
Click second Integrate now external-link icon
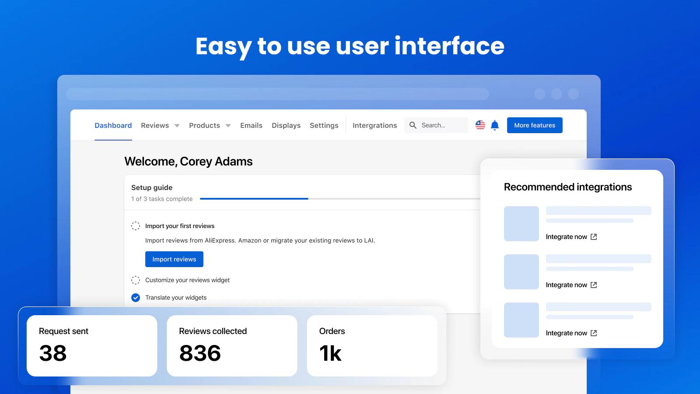coord(594,285)
